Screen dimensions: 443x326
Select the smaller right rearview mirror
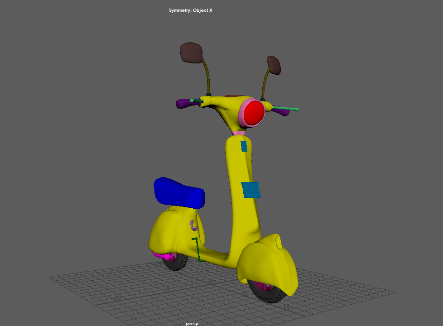point(274,65)
